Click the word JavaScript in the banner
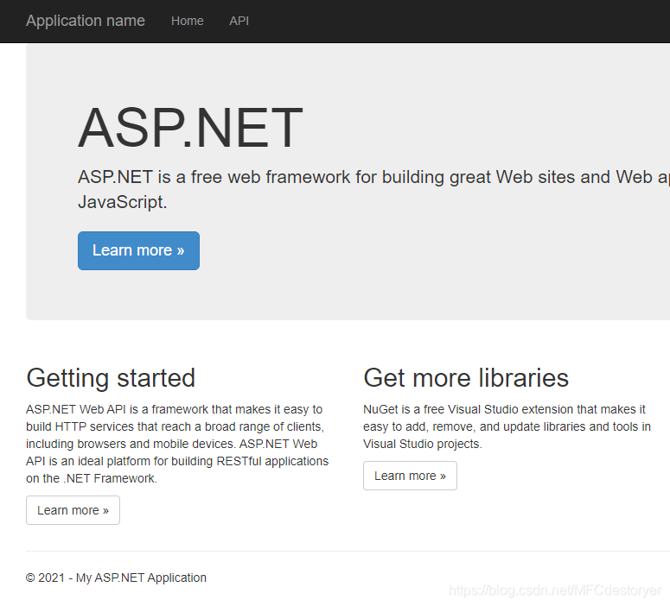Viewport: 670px width, 606px height. click(x=122, y=202)
